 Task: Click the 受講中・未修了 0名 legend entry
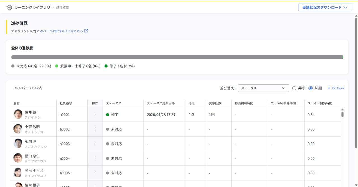(x=78, y=66)
